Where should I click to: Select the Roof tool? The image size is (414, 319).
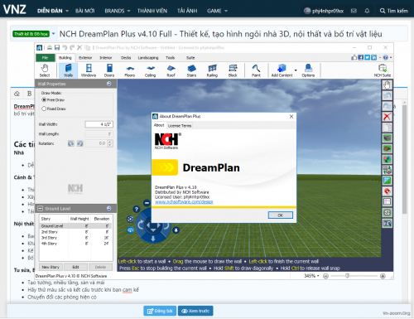click(171, 70)
